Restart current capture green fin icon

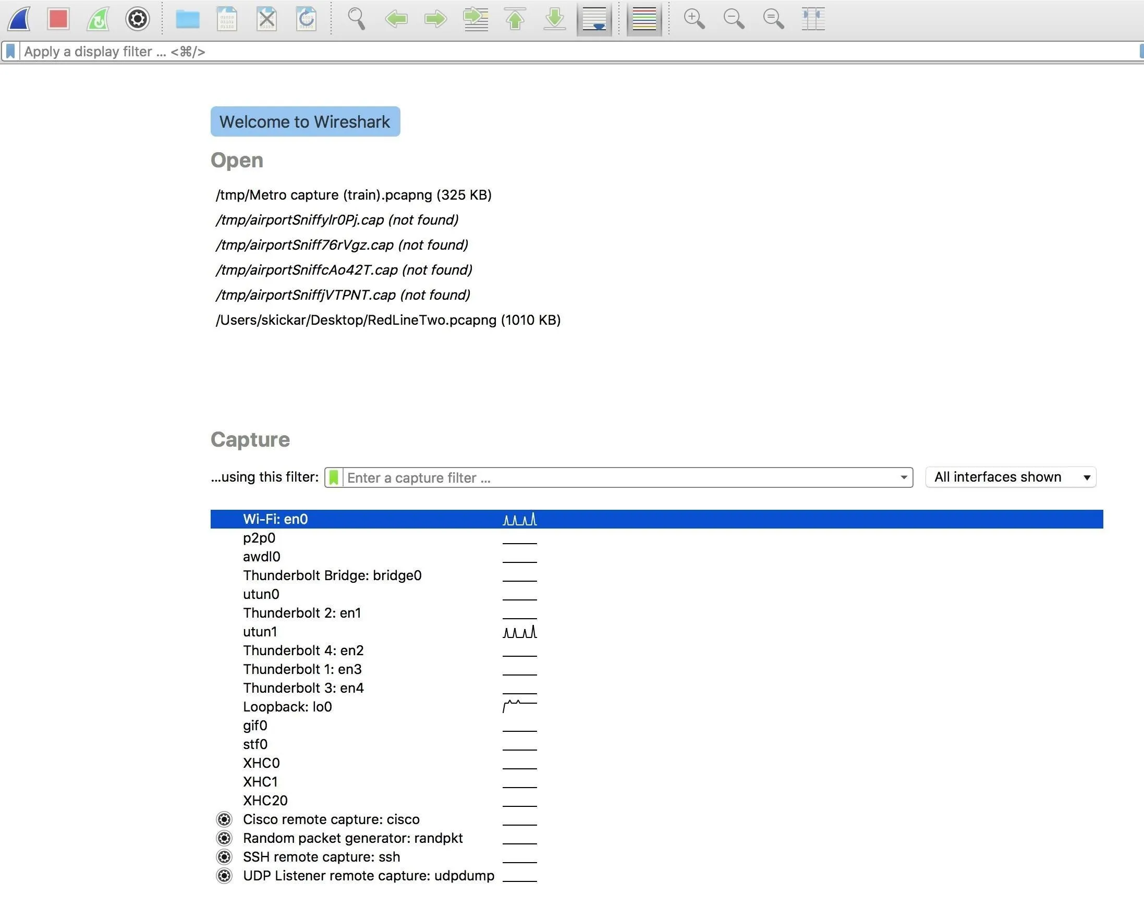(x=98, y=19)
